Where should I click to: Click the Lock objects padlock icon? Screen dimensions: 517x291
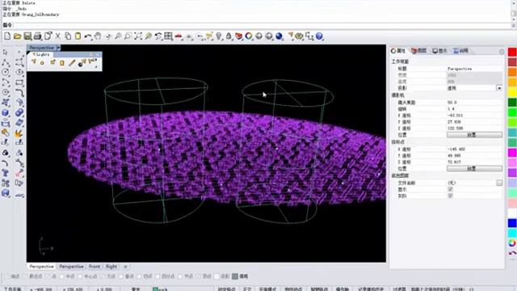pos(229,36)
